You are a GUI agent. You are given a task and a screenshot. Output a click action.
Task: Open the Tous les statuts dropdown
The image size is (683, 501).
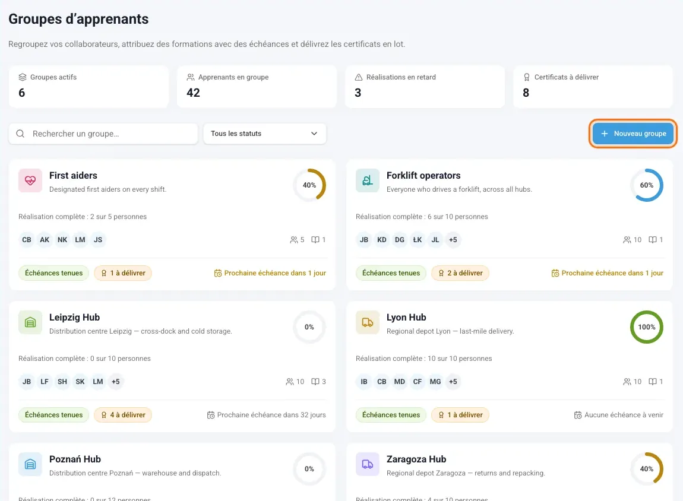(265, 134)
